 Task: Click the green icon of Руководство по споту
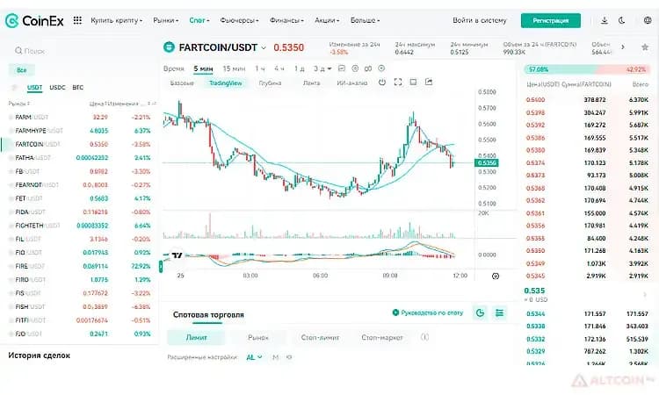(x=395, y=312)
